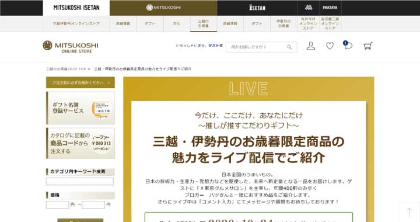Open 三越伊勢丹オンラインストア menu item
420x222 pixels.
76,23
